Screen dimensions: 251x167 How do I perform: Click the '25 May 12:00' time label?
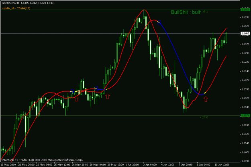pyautogui.click(x=62, y=165)
